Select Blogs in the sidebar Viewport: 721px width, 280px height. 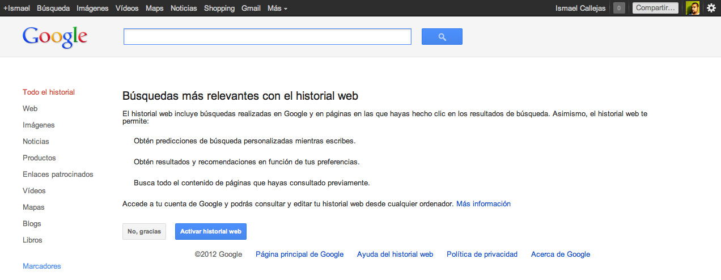coord(32,224)
